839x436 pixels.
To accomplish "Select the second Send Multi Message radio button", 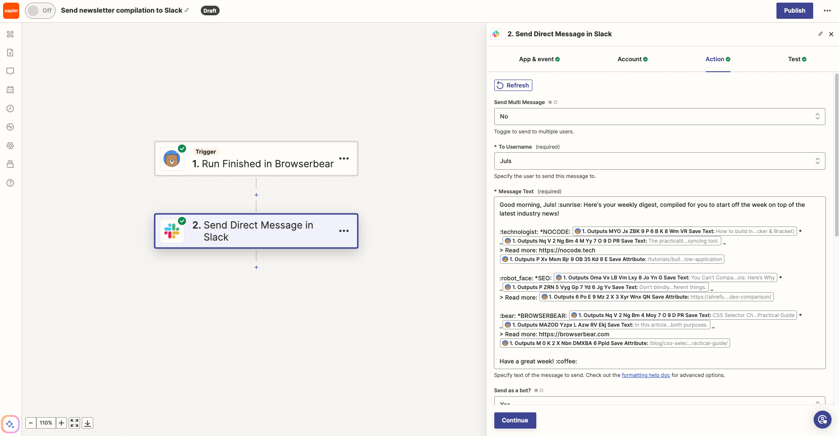I will click(555, 102).
